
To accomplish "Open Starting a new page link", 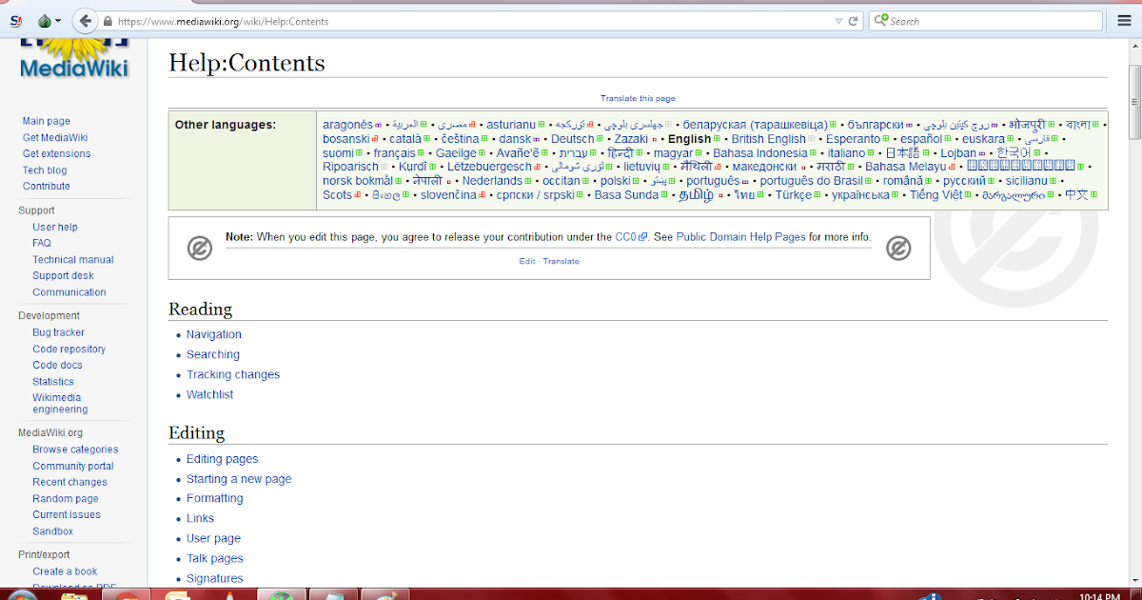I will coord(239,479).
